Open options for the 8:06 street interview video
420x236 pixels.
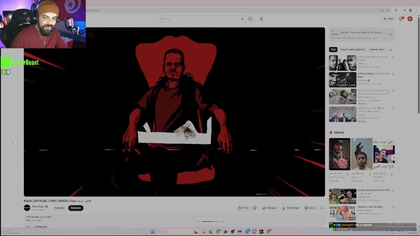393,91
